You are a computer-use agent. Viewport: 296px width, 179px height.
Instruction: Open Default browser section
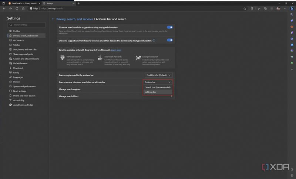[x=26, y=63]
